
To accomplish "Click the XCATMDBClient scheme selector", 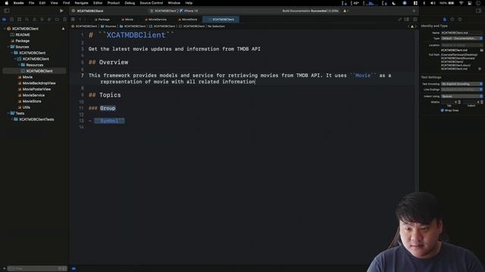I will 163,11.
